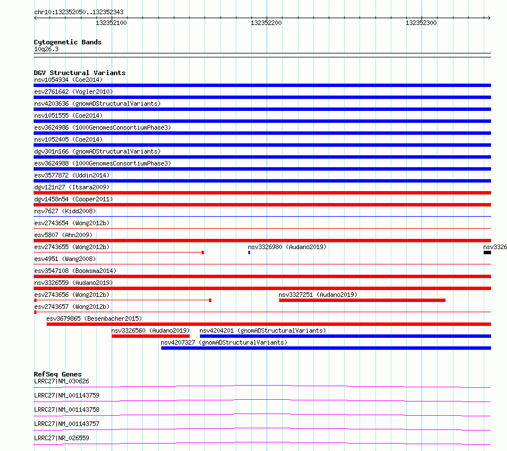Select the 10q26.3 band label
Screen dimensions: 507x451
[46, 49]
